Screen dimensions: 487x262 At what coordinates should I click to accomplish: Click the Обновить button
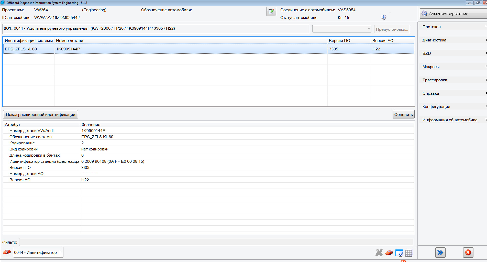pos(403,114)
